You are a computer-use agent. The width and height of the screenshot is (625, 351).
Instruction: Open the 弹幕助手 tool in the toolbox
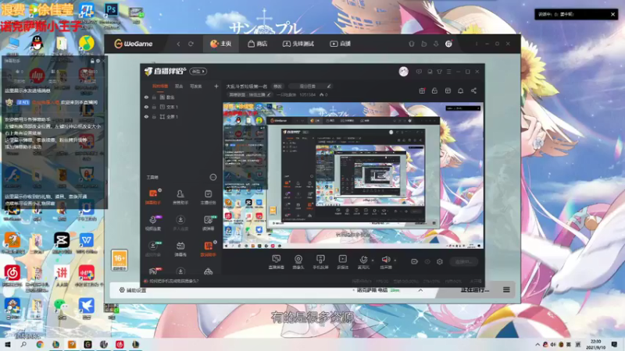tap(153, 197)
